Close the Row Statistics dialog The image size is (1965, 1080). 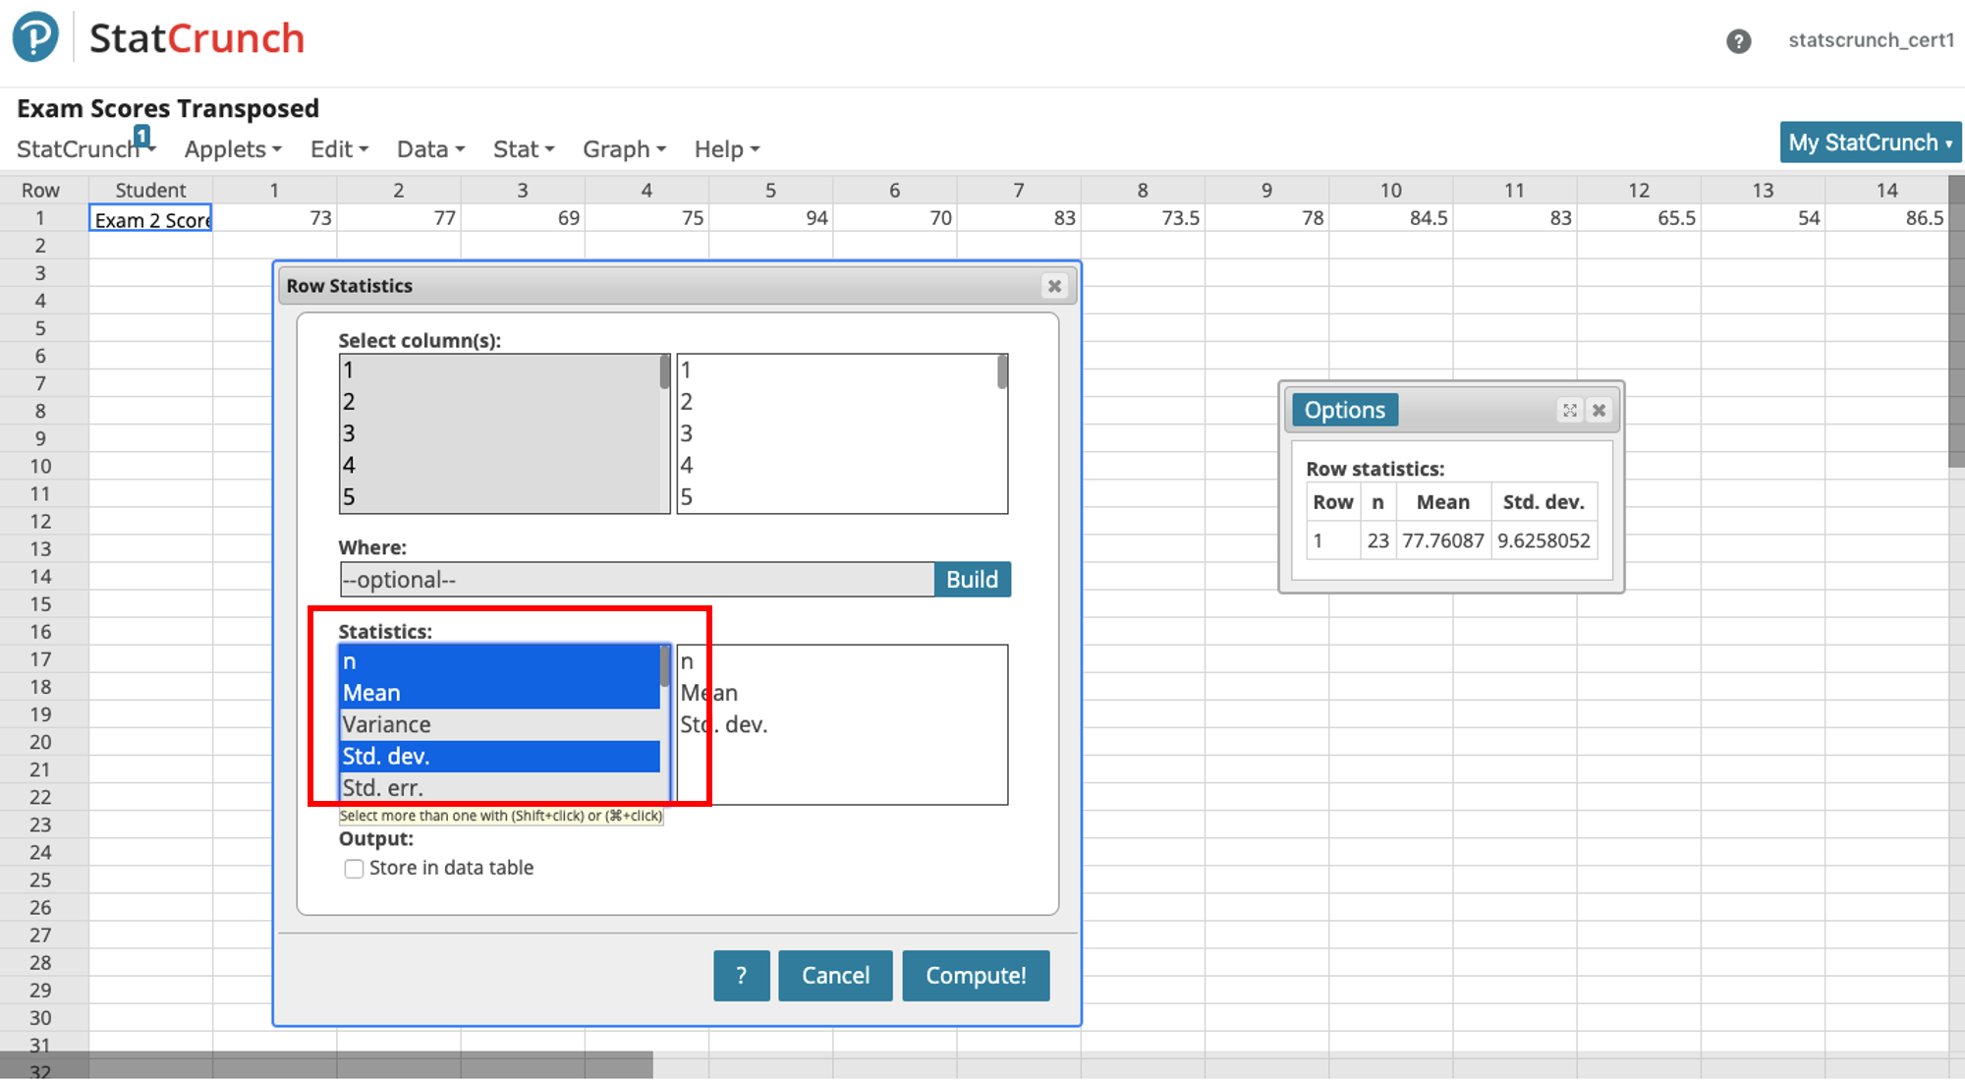(1054, 286)
